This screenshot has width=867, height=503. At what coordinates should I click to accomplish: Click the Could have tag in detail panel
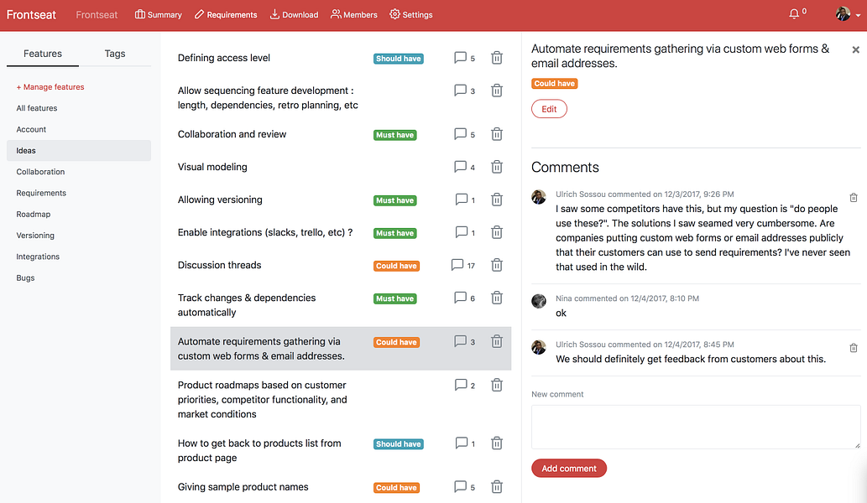coord(555,83)
